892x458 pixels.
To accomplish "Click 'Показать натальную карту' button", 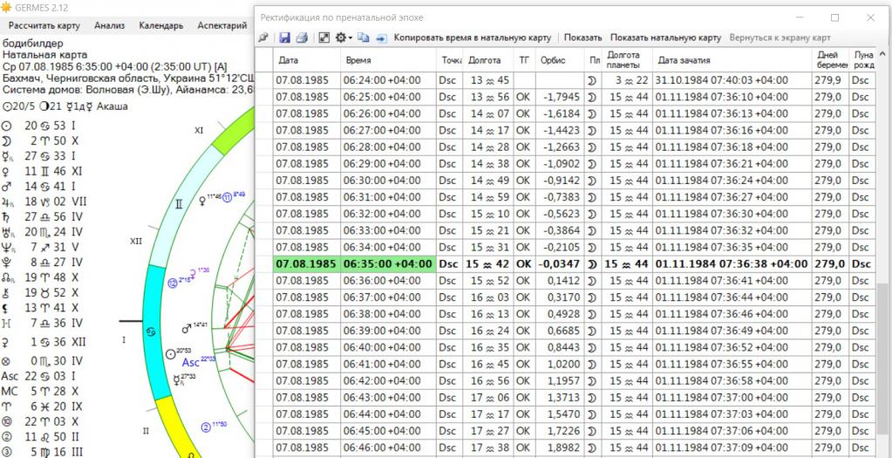I will [x=665, y=38].
